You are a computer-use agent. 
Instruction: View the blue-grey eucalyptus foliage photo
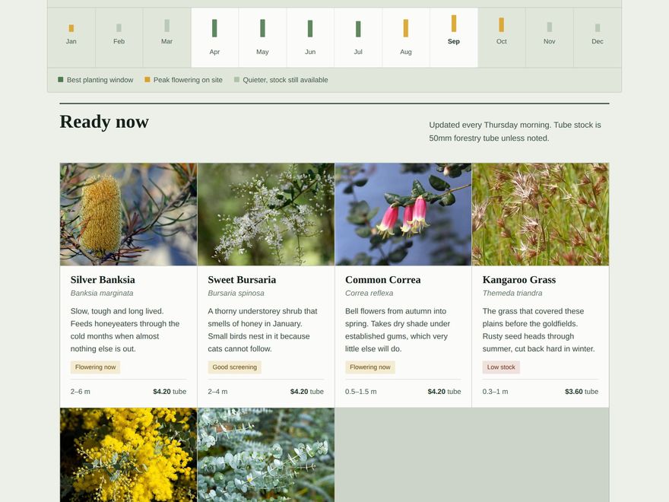pyautogui.click(x=266, y=455)
